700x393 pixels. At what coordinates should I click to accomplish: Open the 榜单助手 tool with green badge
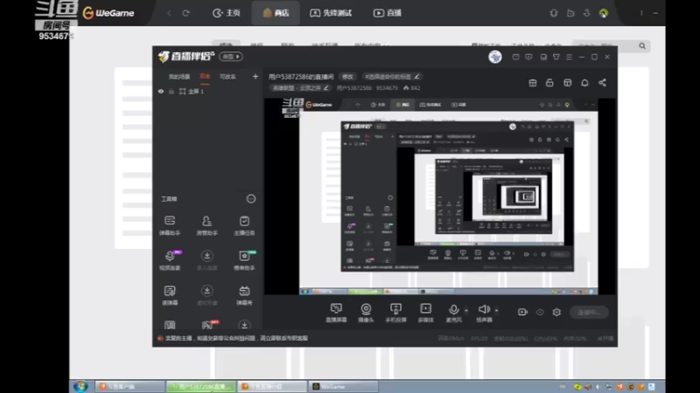coord(244,260)
